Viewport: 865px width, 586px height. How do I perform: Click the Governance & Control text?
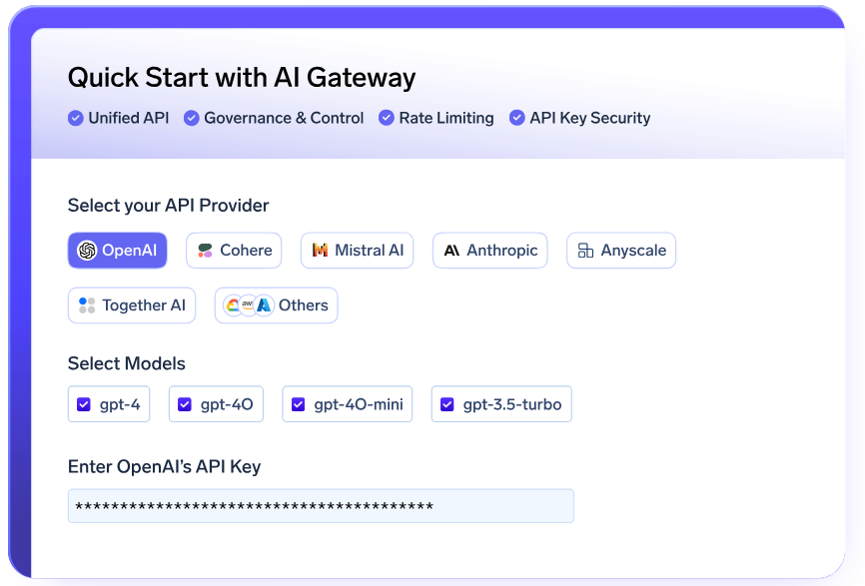[284, 118]
